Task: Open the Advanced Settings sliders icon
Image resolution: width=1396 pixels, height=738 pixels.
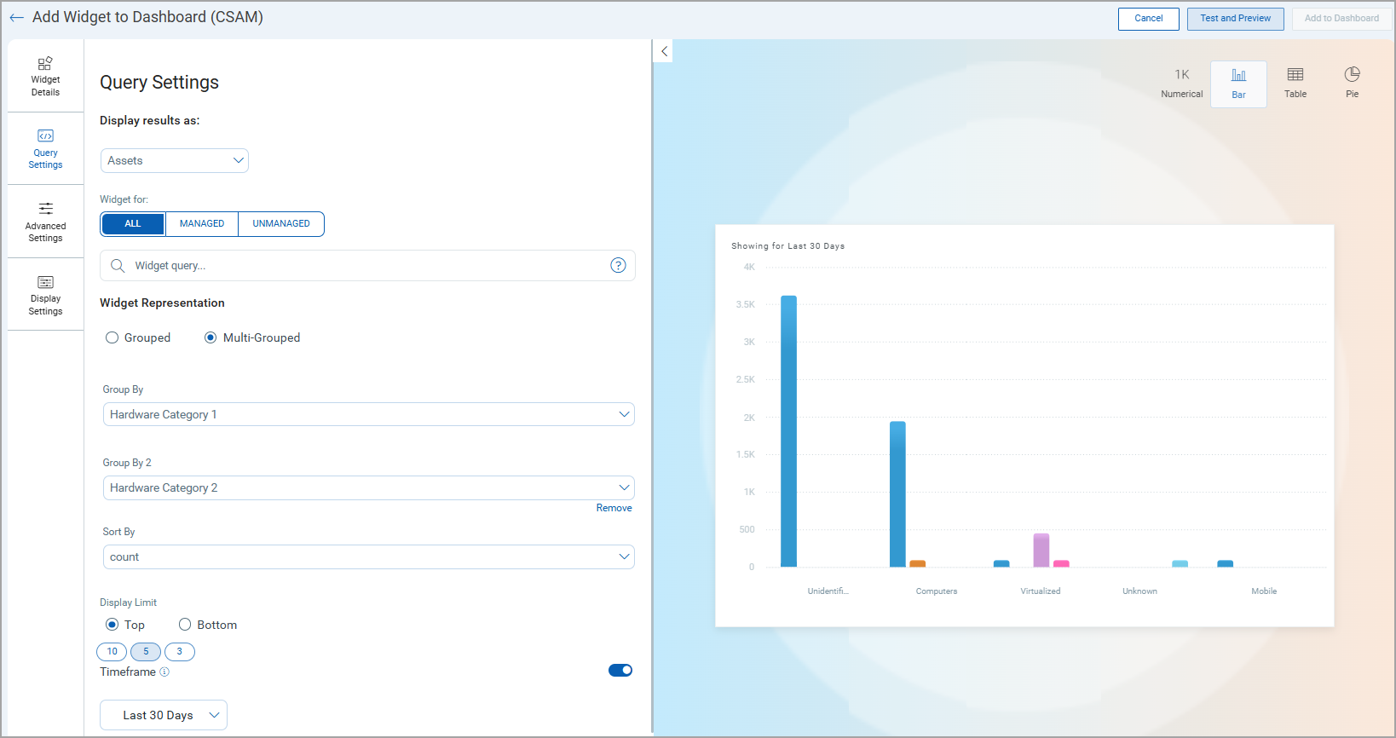Action: click(x=45, y=209)
